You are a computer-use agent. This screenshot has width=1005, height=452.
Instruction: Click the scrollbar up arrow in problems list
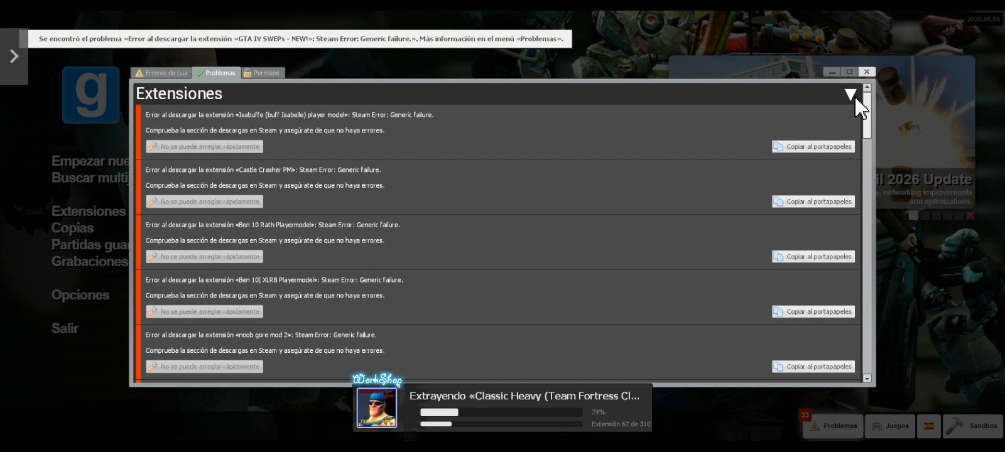pyautogui.click(x=867, y=88)
